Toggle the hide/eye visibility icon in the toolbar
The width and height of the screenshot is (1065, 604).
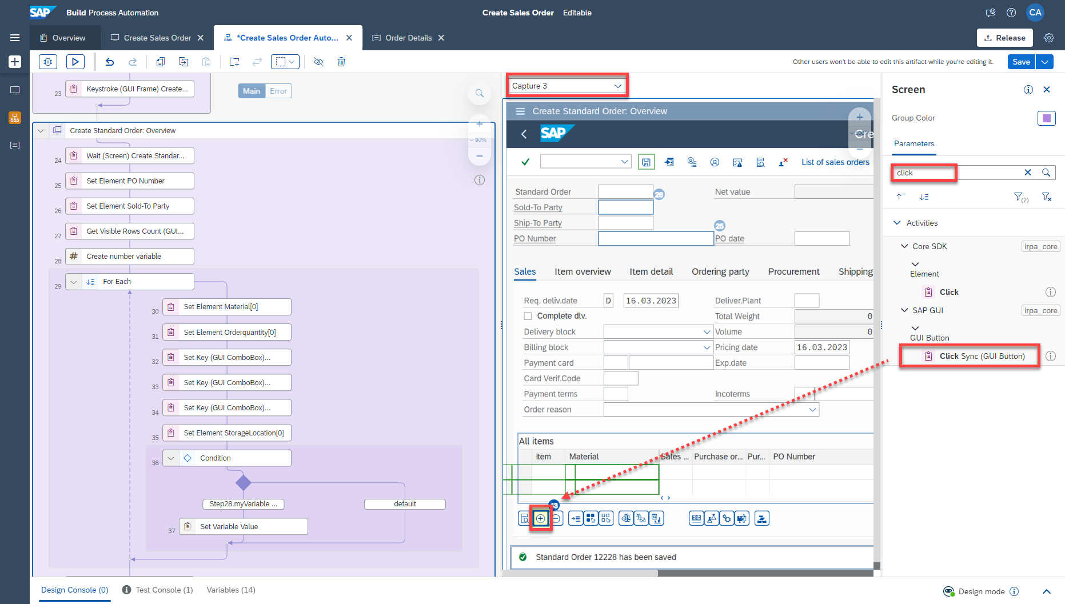point(318,62)
